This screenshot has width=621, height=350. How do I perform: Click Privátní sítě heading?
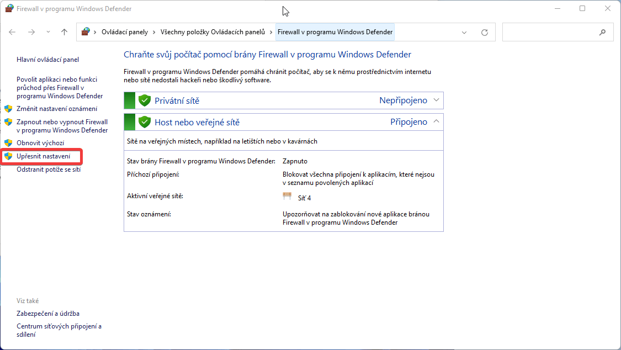[177, 101]
